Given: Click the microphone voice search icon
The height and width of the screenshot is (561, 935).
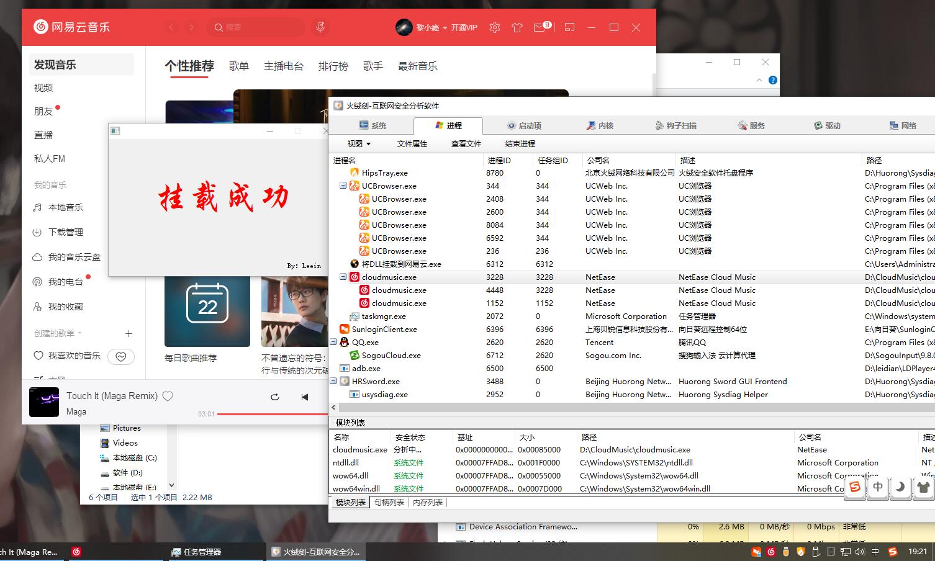Looking at the screenshot, I should 320,27.
